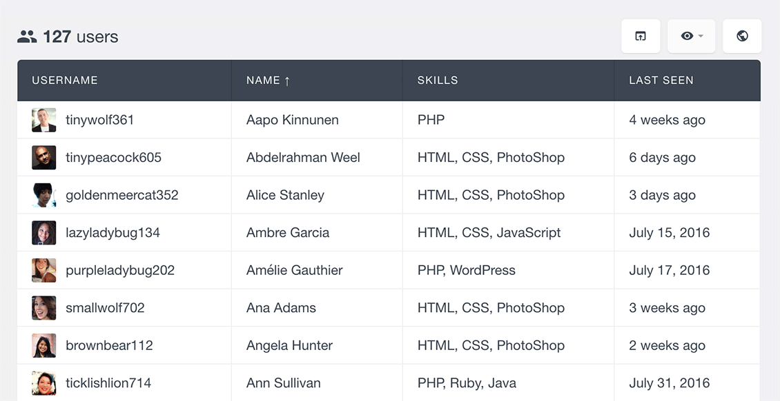Expand the dropdown arrow beside the eye icon

(x=701, y=36)
